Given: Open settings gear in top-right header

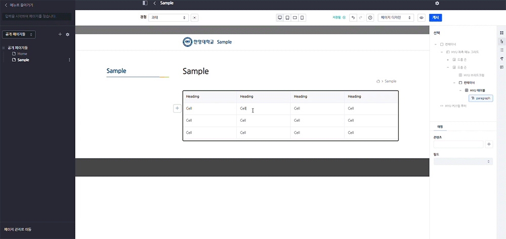Looking at the screenshot, I should click(437, 3).
